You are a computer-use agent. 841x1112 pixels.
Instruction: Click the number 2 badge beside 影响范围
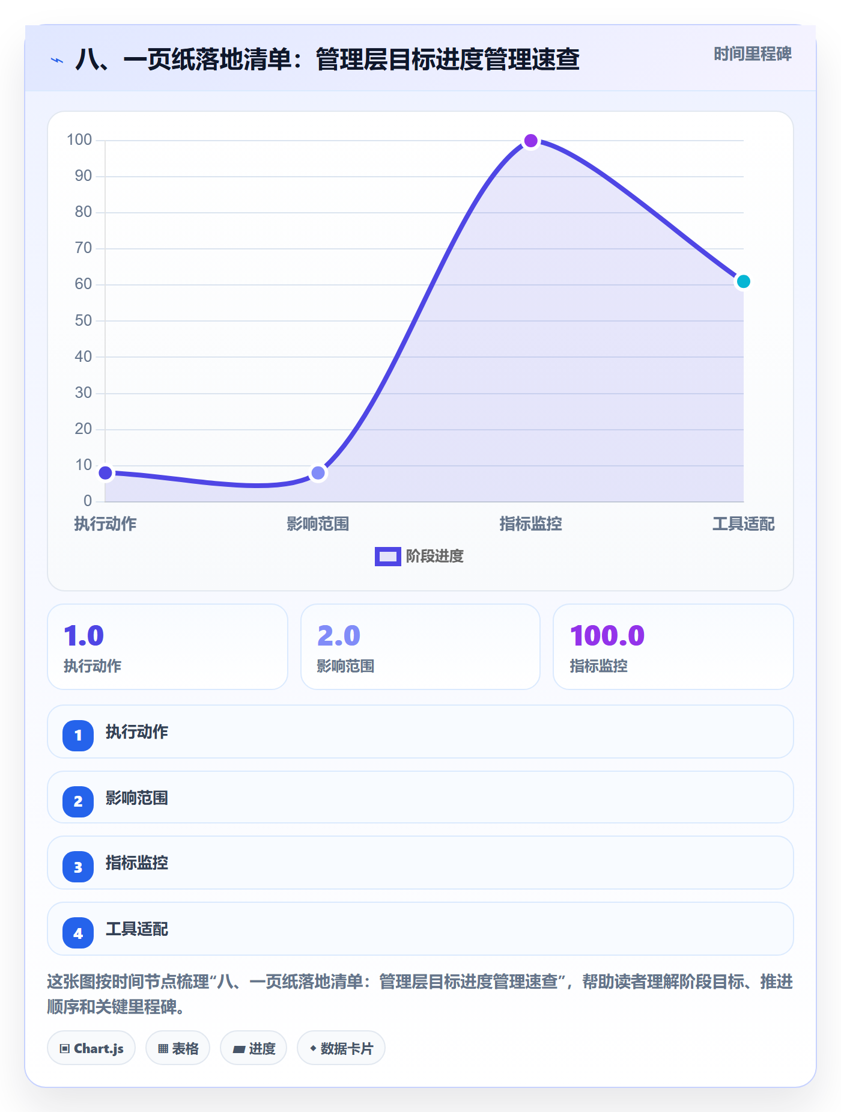pos(78,801)
